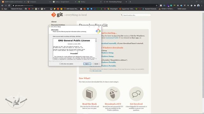This screenshot has height=114, width=204.
Task: Open the 'the source code' link
Action: [97, 71]
